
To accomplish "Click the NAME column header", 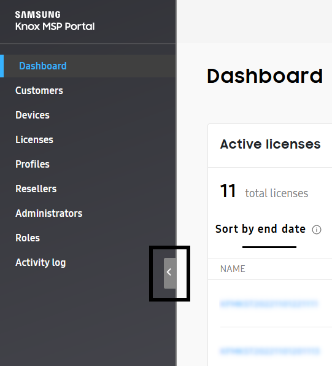I will tap(233, 269).
